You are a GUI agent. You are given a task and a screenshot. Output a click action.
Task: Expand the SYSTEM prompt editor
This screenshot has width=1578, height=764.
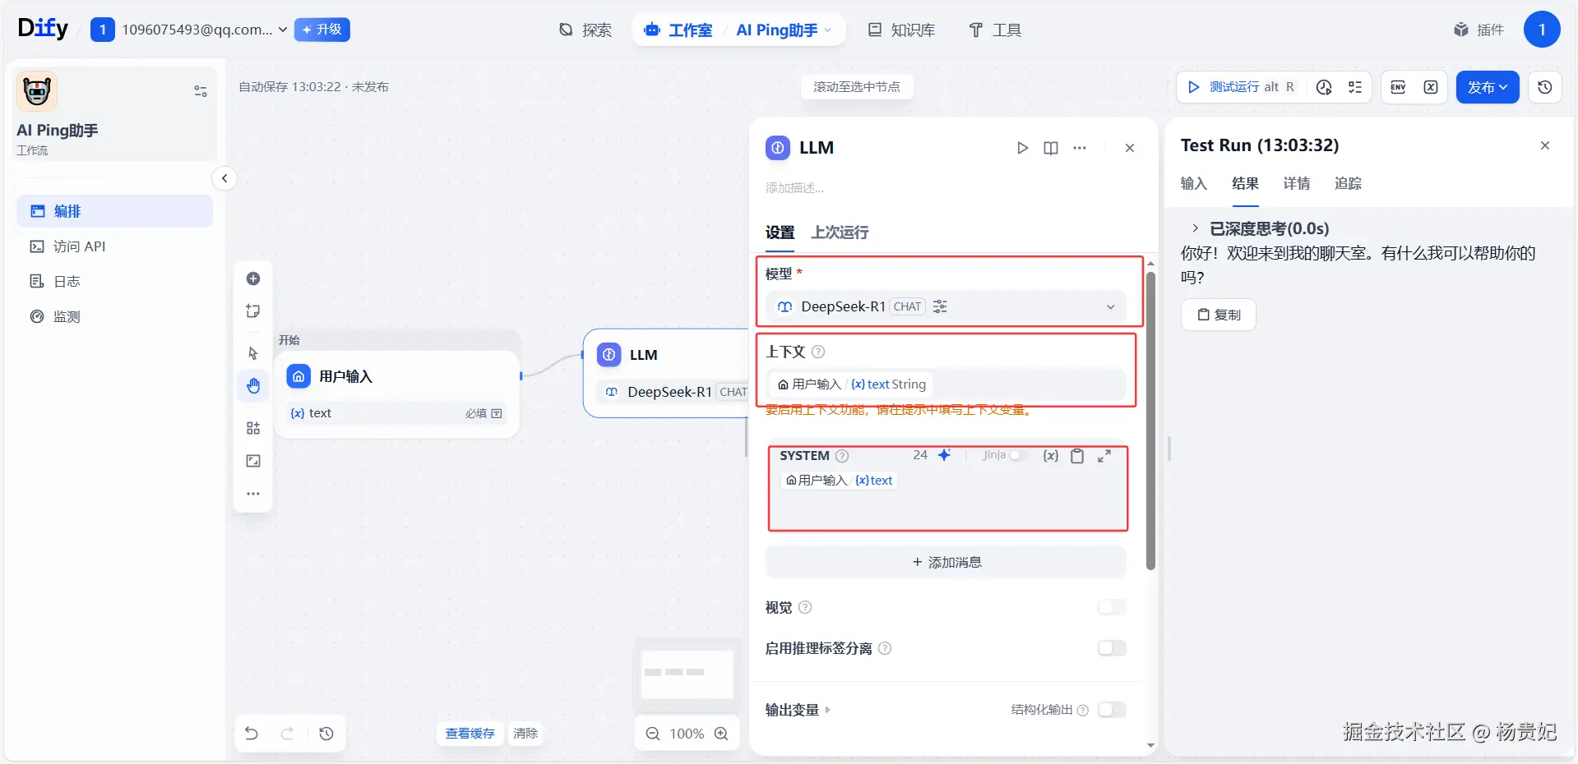tap(1104, 456)
